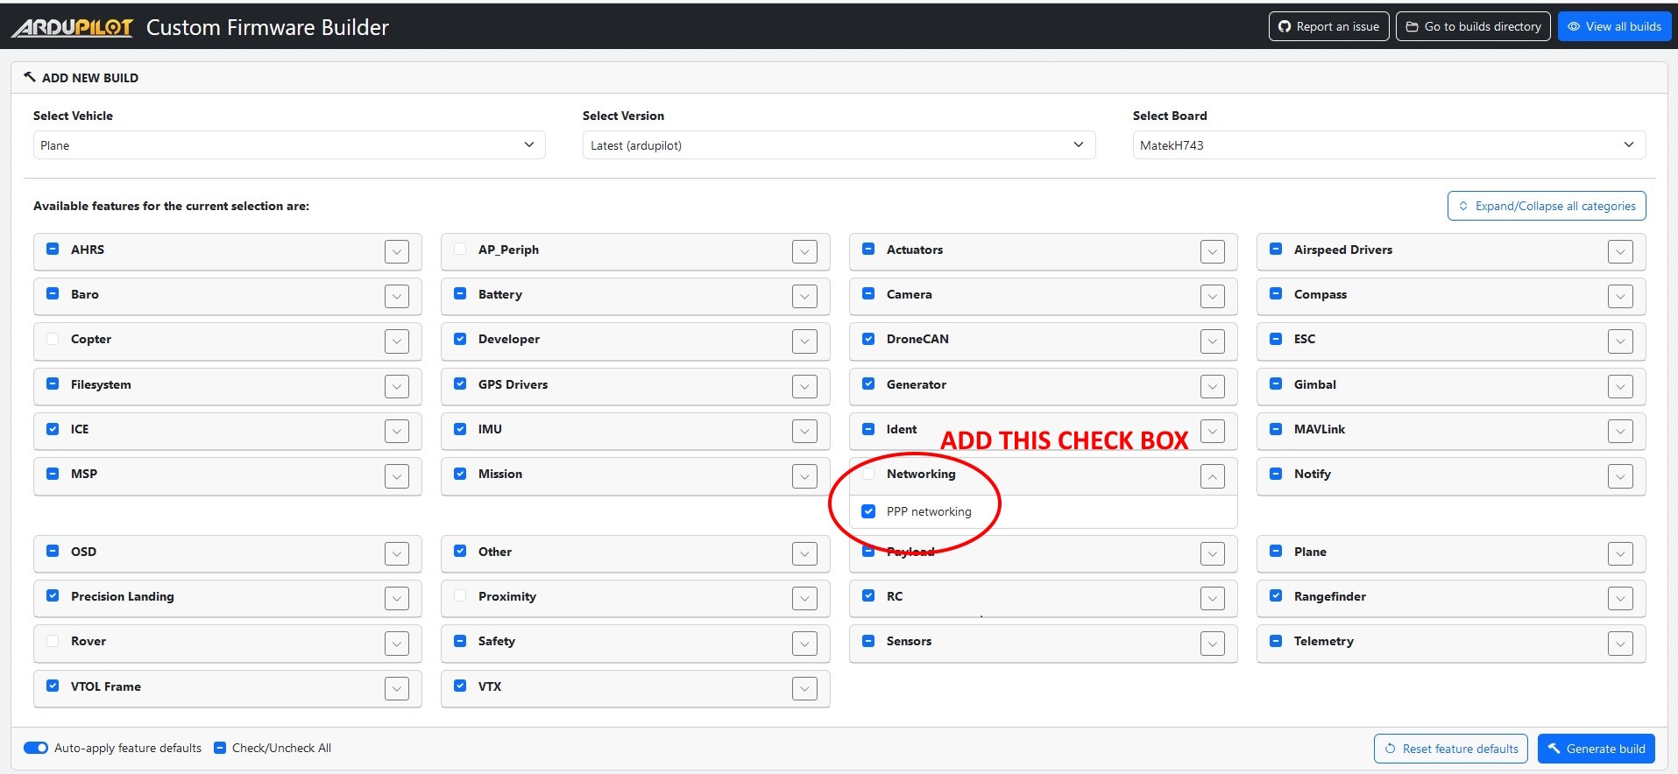Toggle the Check/Uncheck All checkbox
1678x774 pixels.
pyautogui.click(x=221, y=748)
